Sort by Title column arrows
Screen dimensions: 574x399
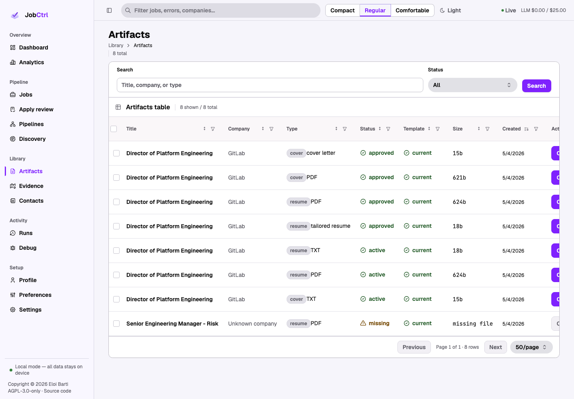(204, 128)
